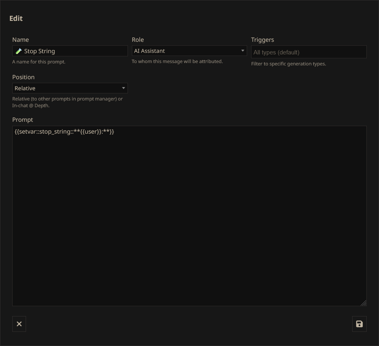Click the Stop String text in Name field

(39, 51)
